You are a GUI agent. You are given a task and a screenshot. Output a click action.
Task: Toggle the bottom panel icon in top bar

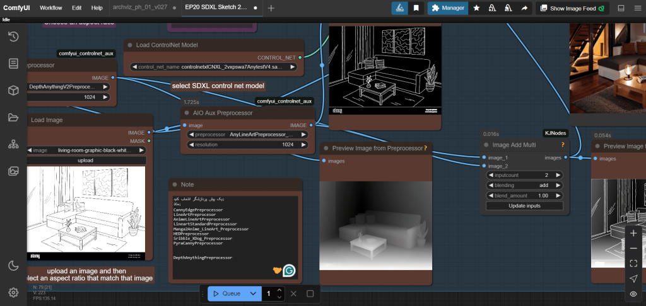pyautogui.click(x=621, y=8)
